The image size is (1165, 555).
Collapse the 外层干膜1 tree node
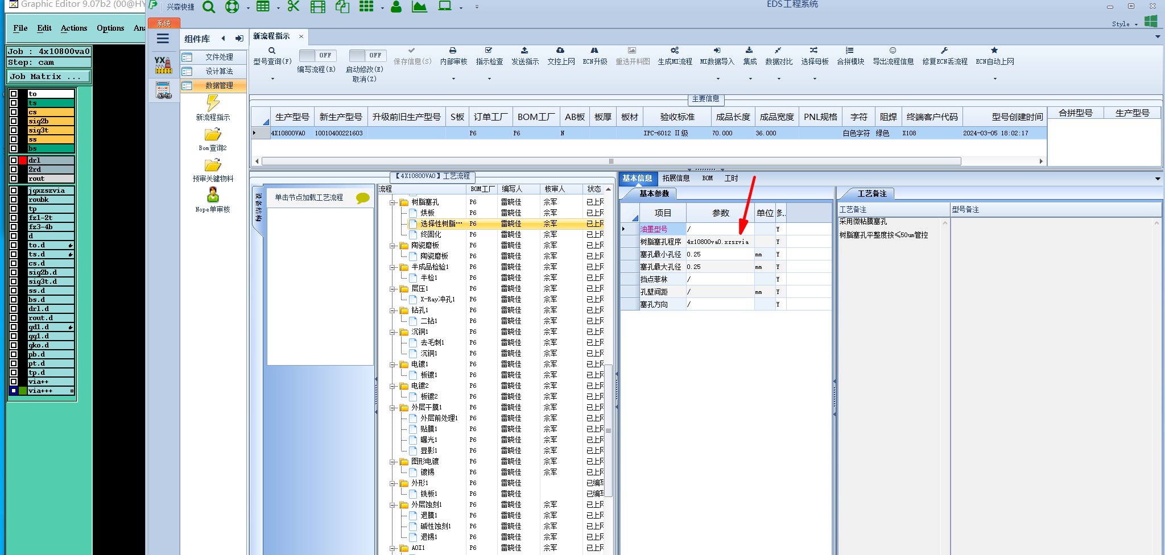[393, 407]
